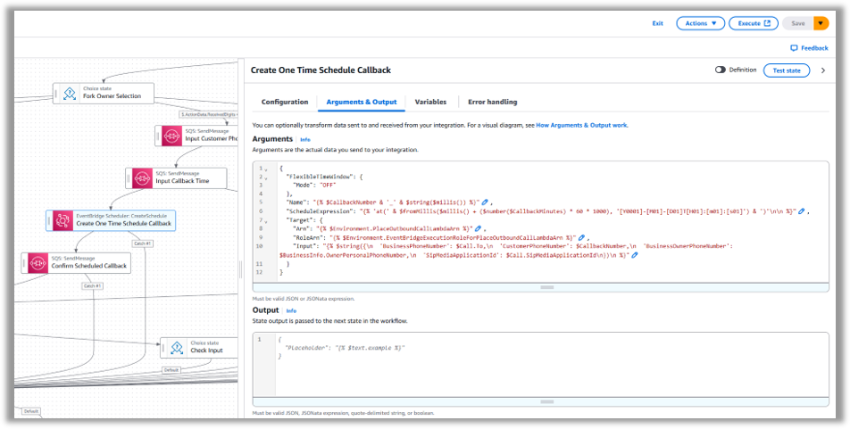
Task: Click the Exit link
Action: coord(657,23)
